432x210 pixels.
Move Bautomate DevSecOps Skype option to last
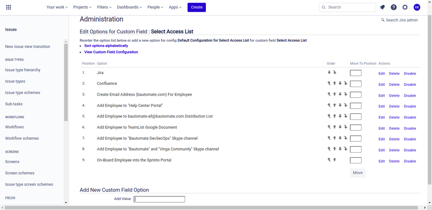point(346,138)
